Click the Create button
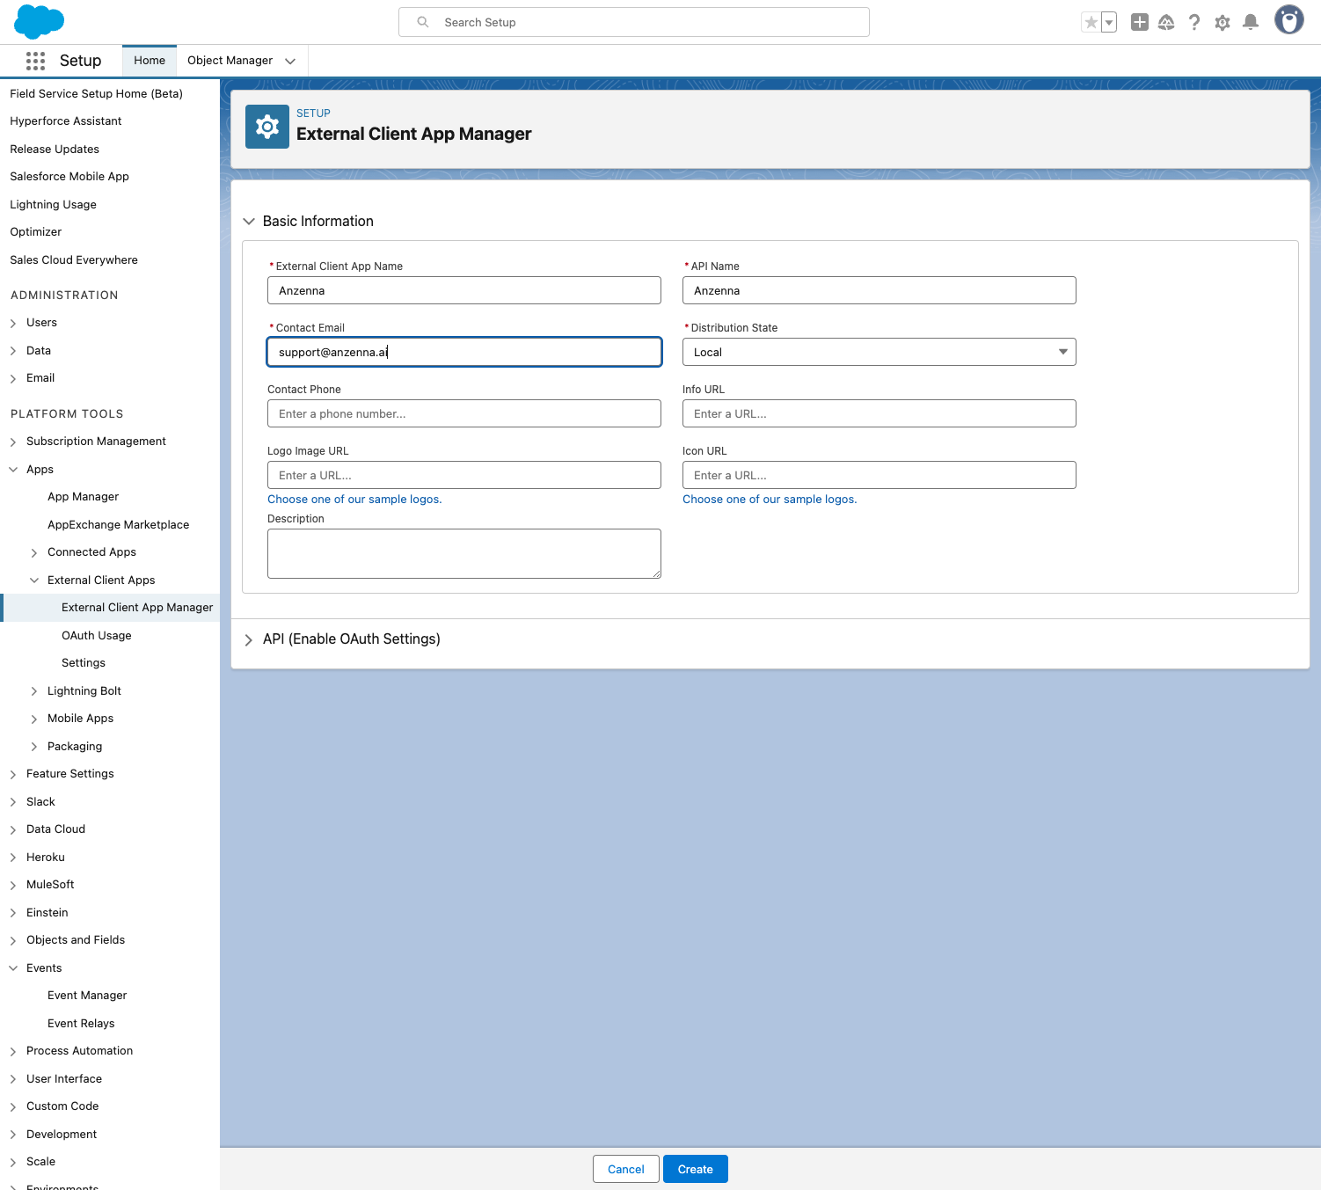Viewport: 1321px width, 1190px height. pos(695,1169)
